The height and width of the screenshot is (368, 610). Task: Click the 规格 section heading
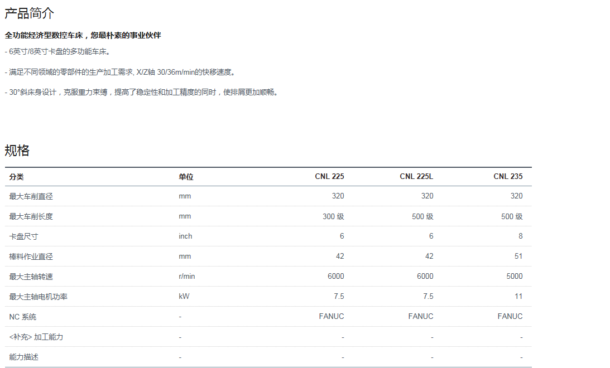17,151
